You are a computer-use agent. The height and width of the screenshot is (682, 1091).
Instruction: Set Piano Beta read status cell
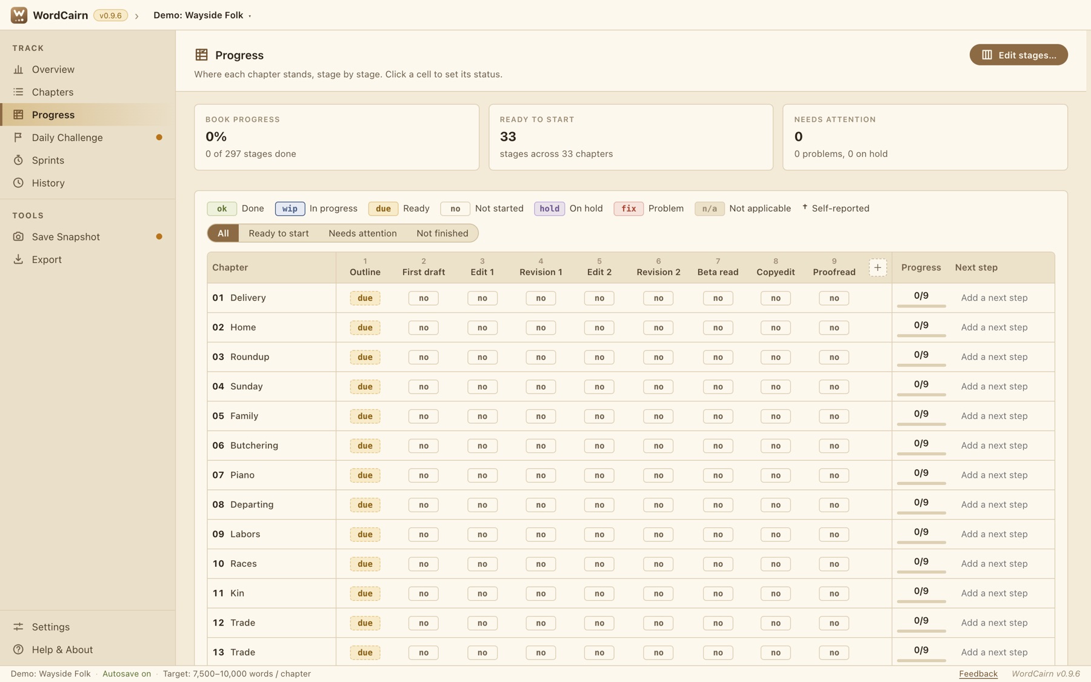pos(718,475)
